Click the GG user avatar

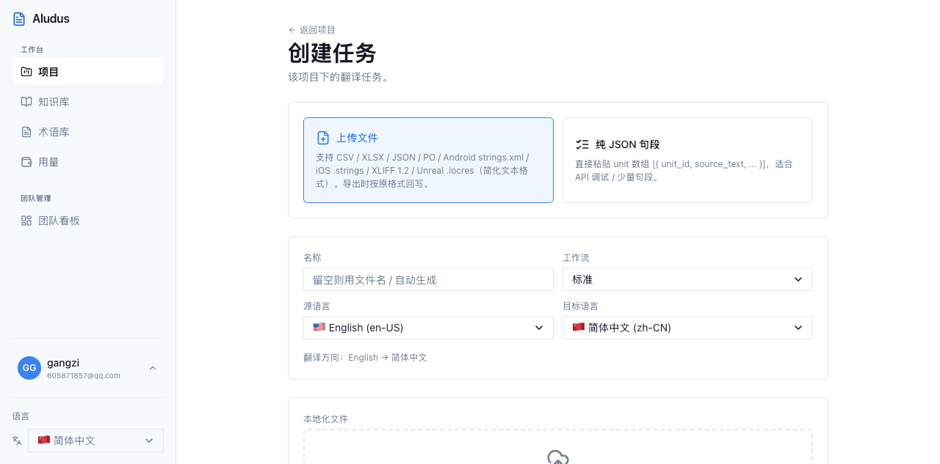click(29, 368)
